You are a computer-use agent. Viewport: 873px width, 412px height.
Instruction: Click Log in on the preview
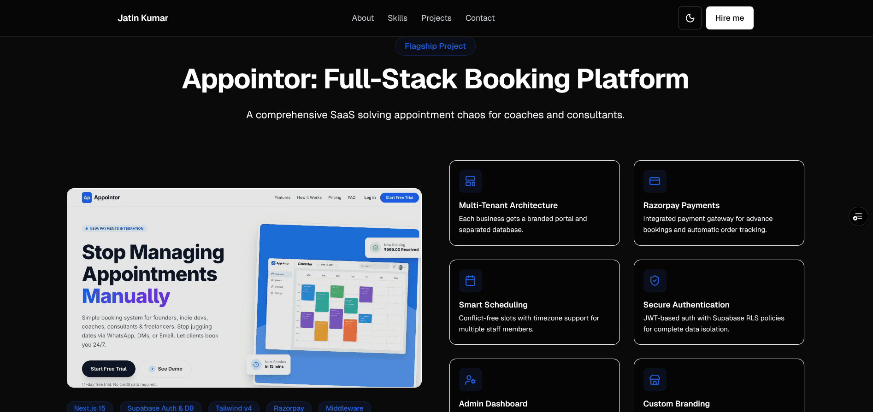pyautogui.click(x=370, y=197)
